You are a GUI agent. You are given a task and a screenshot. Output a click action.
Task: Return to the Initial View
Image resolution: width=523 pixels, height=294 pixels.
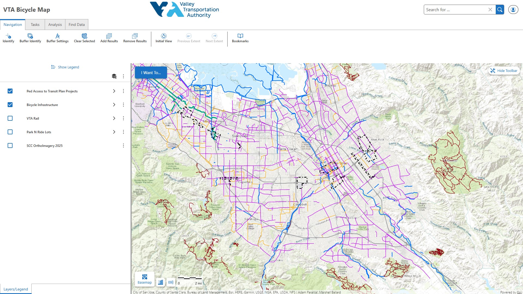click(164, 38)
